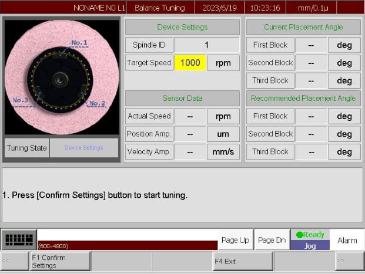Click Third Block under Current Placement Angle

(270, 80)
